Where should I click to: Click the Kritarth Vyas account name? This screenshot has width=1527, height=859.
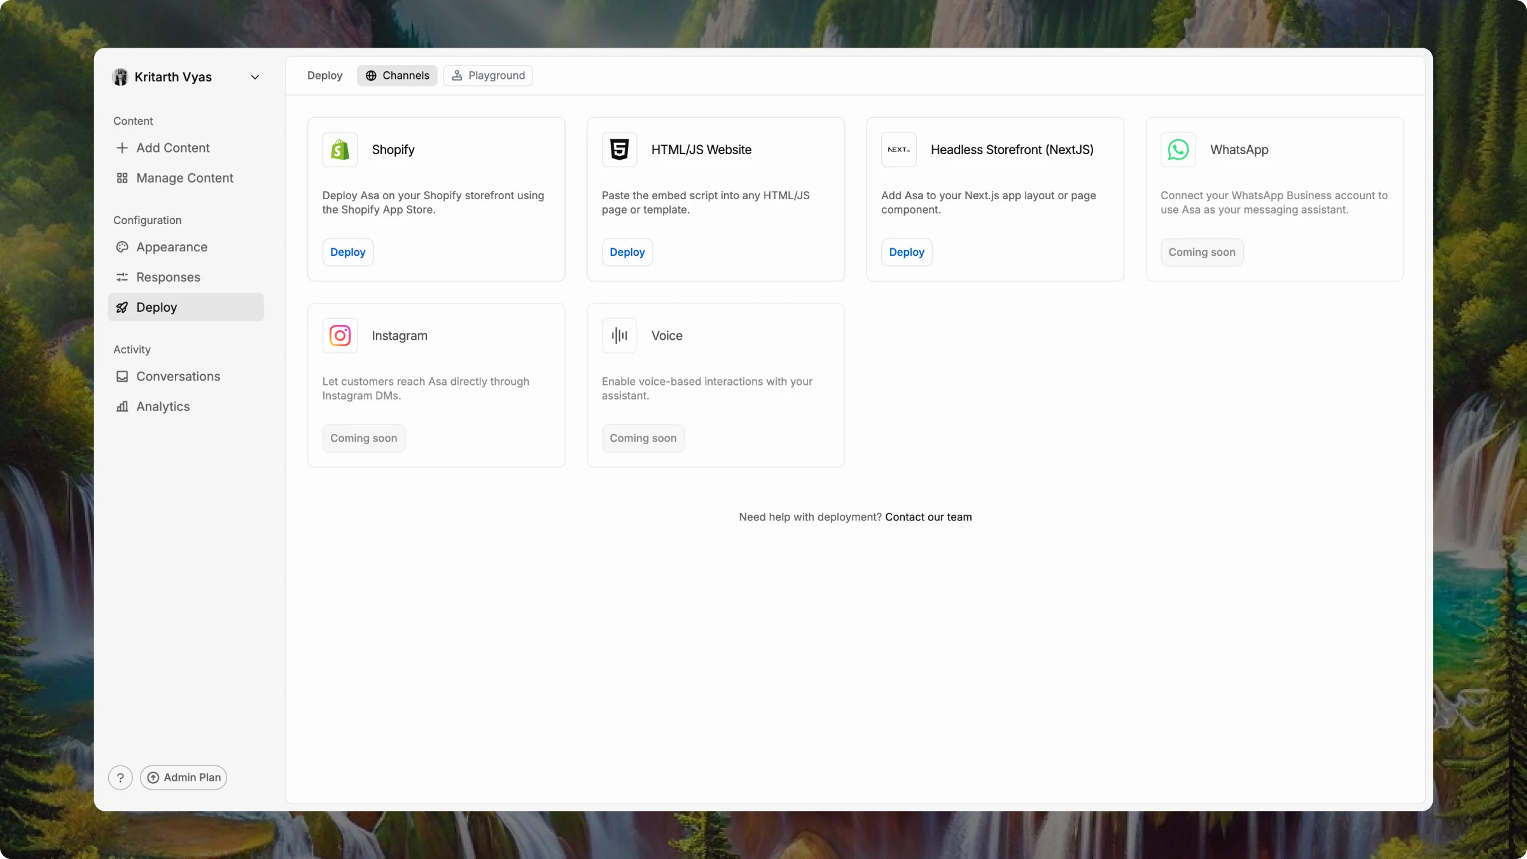173,77
